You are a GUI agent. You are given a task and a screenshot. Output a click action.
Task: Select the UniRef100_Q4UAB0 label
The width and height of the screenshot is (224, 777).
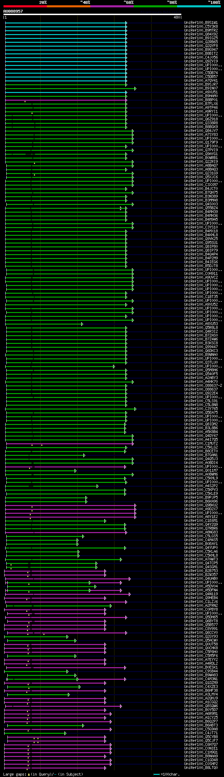coord(201,579)
